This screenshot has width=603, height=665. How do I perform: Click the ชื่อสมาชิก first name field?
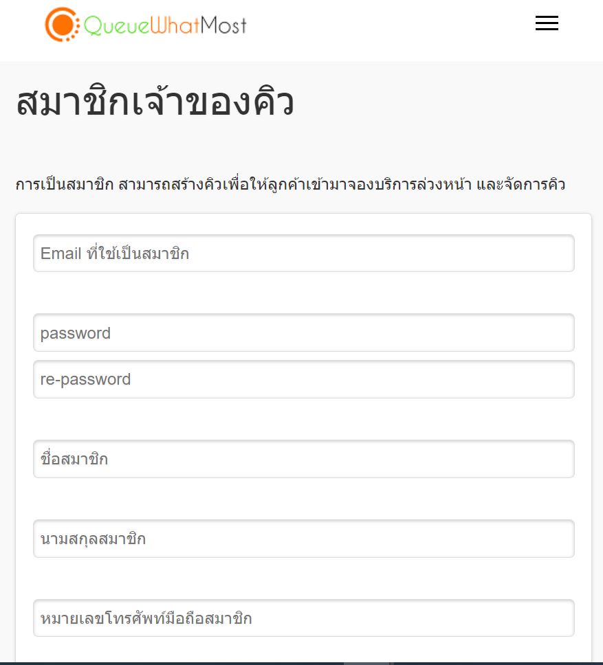pos(303,459)
